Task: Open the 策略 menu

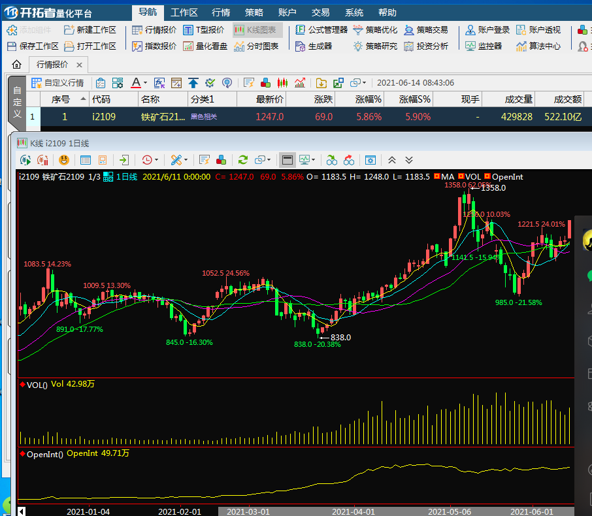Action: tap(255, 12)
